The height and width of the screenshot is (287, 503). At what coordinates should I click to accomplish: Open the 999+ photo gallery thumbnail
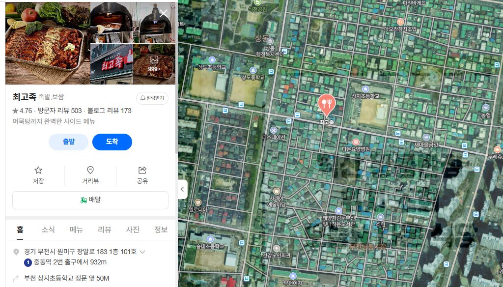click(154, 64)
